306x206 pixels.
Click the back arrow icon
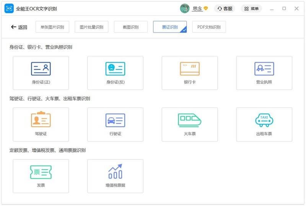point(13,27)
